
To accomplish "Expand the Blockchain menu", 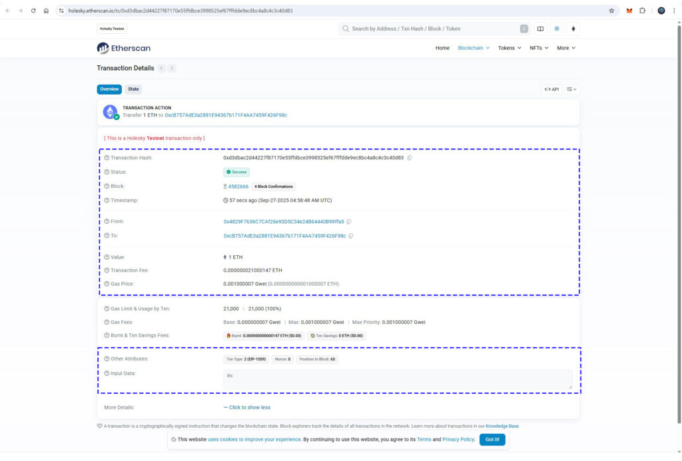I will [473, 48].
